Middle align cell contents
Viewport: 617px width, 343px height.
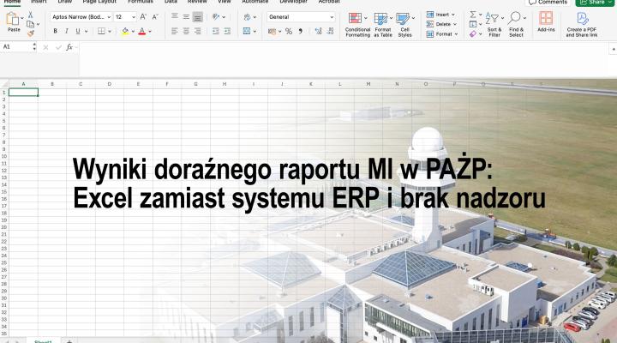coord(186,16)
